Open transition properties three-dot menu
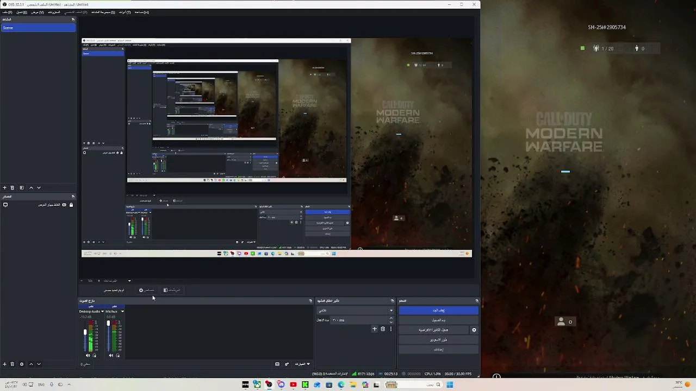Image resolution: width=696 pixels, height=391 pixels. tap(390, 329)
